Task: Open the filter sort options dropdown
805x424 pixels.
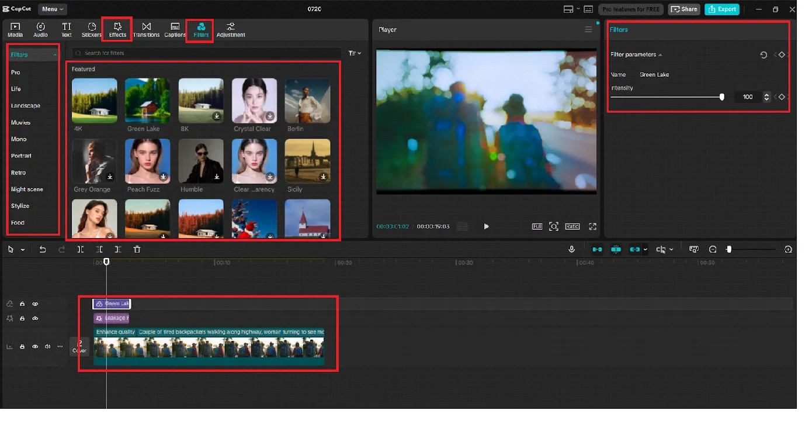Action: [354, 53]
